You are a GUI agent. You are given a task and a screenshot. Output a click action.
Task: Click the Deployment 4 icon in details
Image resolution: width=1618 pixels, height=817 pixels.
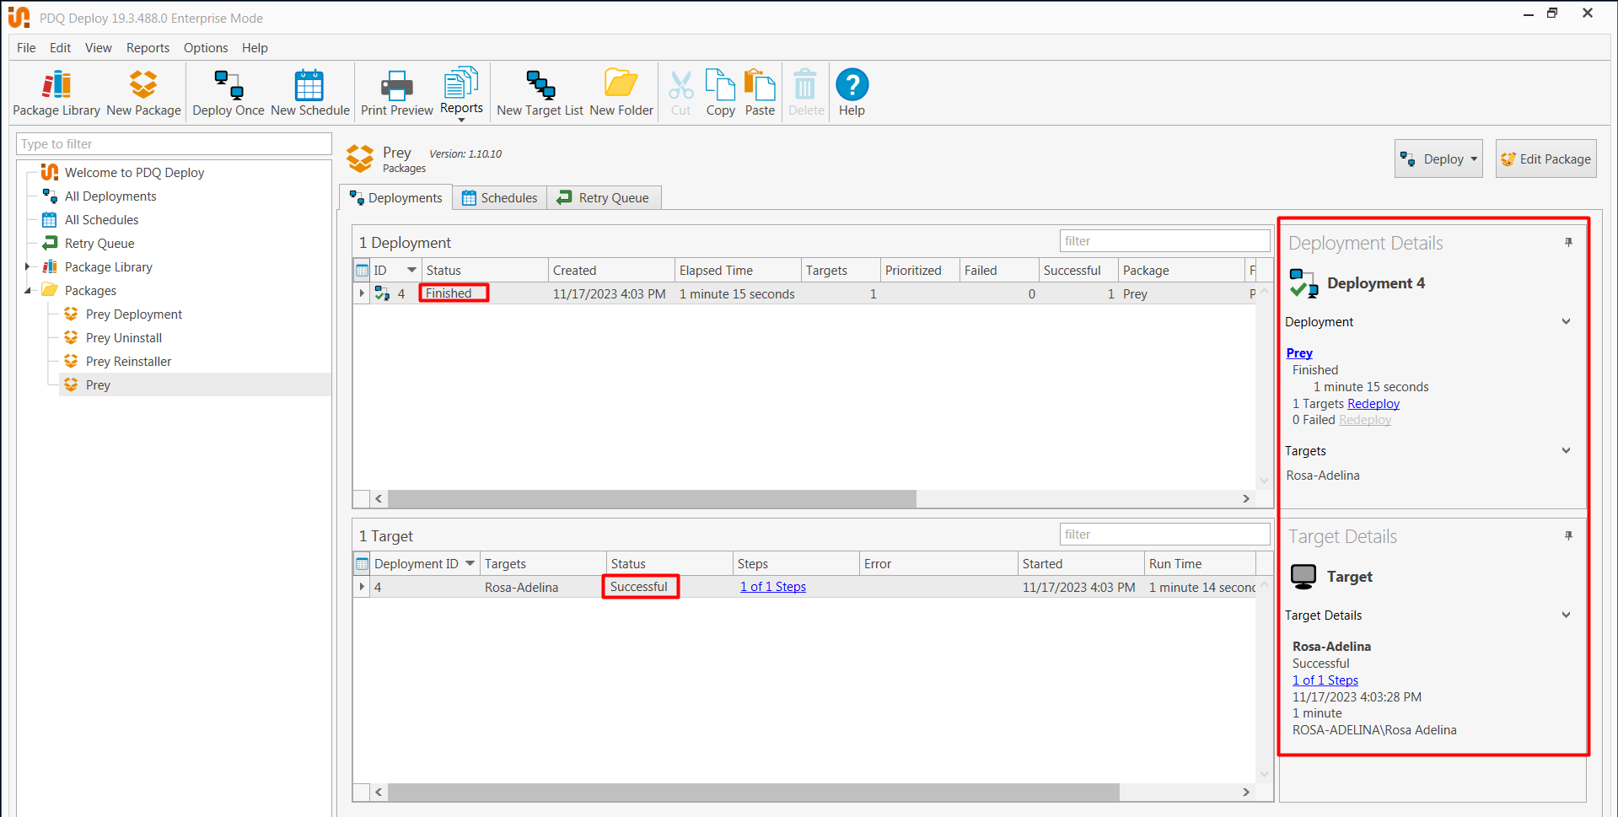tap(1304, 283)
